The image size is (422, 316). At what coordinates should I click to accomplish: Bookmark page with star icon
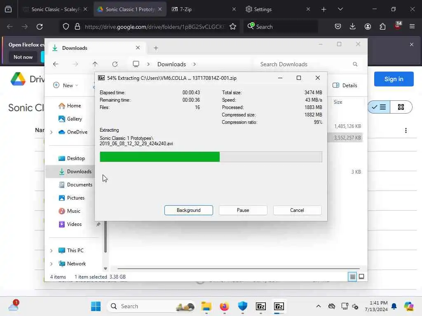(233, 27)
